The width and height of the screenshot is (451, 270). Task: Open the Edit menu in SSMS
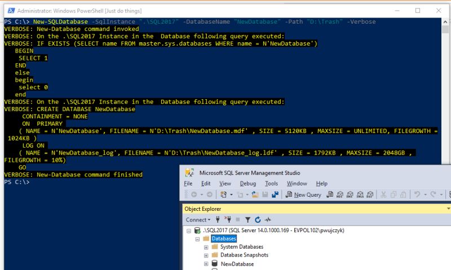click(x=206, y=183)
